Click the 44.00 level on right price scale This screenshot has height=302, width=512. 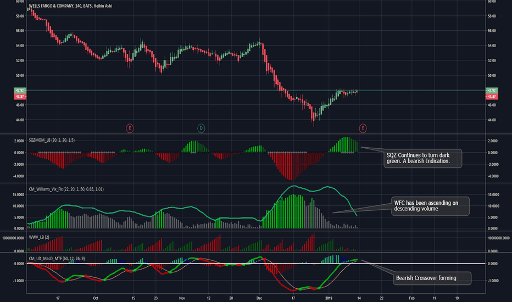coord(492,120)
